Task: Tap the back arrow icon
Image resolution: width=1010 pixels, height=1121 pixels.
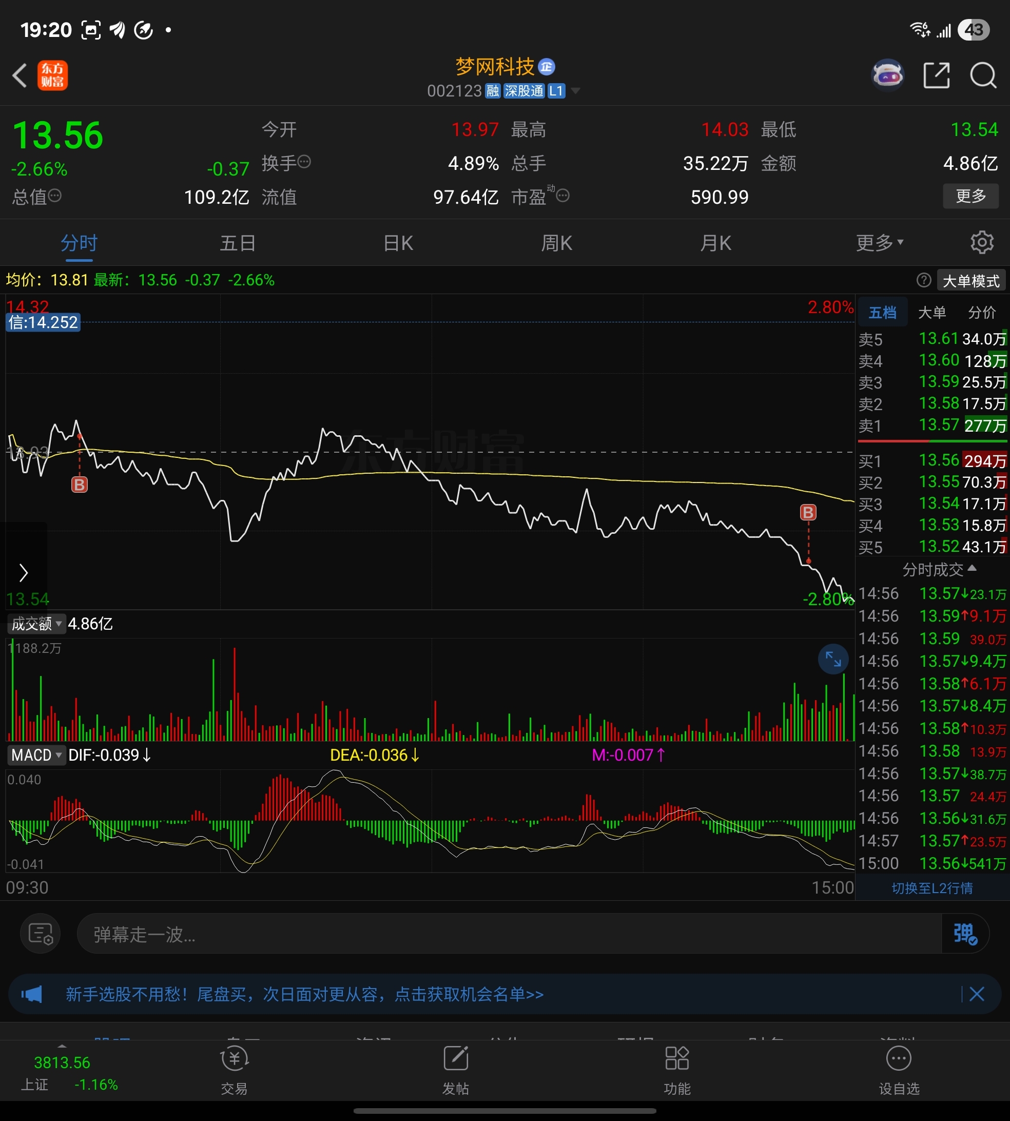Action: point(20,75)
